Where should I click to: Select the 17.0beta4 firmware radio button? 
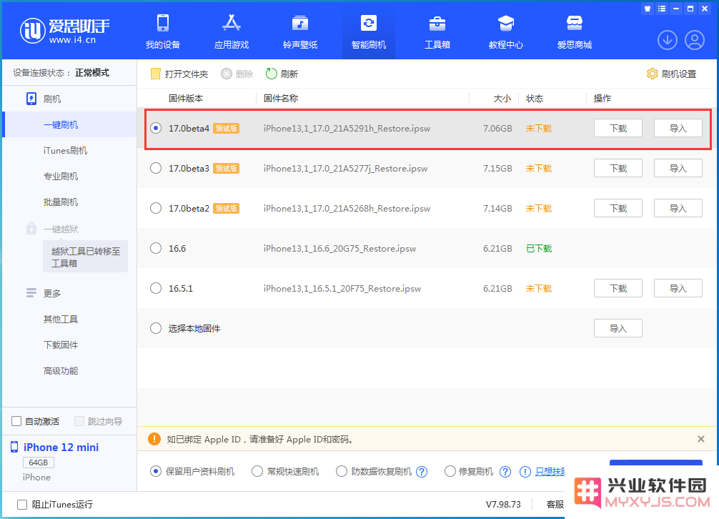click(156, 129)
